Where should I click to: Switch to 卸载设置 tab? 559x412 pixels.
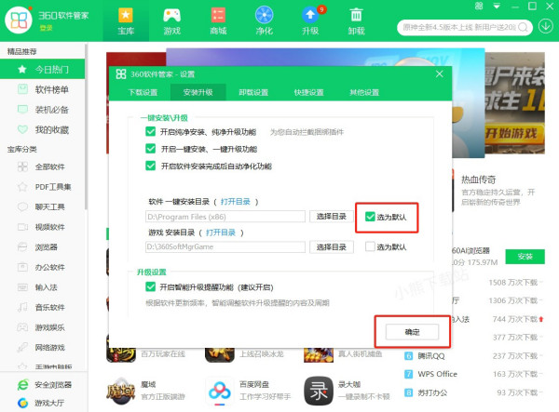click(253, 92)
